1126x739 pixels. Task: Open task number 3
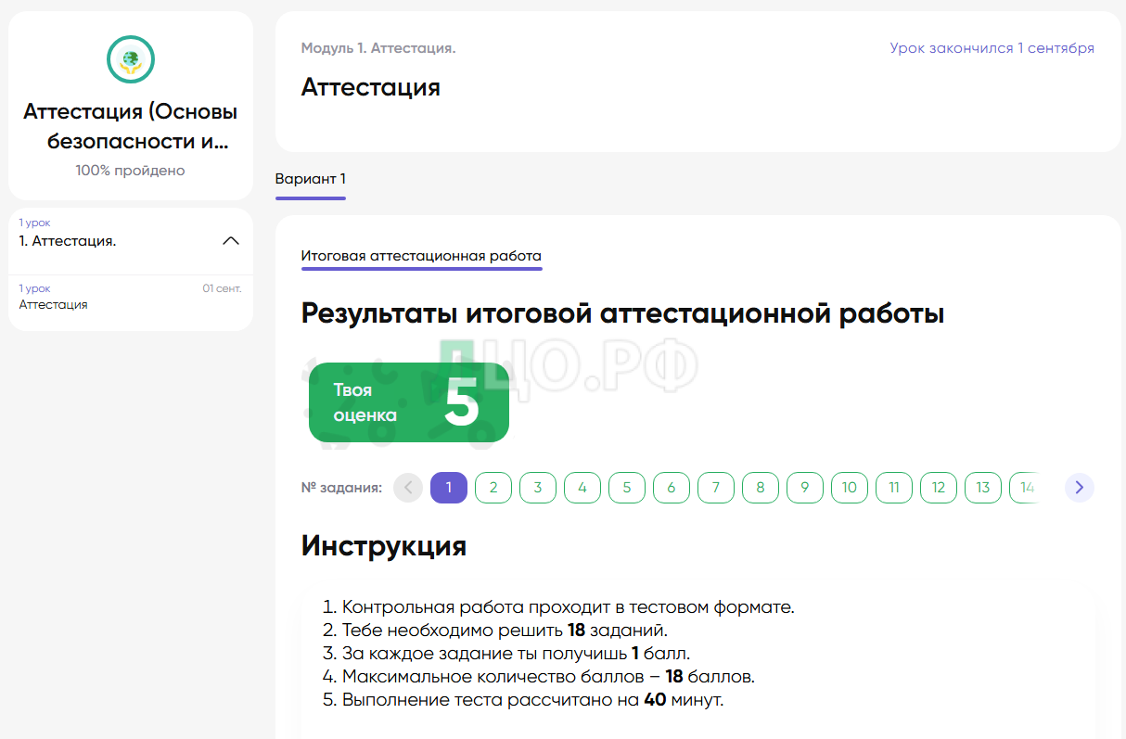pos(538,488)
